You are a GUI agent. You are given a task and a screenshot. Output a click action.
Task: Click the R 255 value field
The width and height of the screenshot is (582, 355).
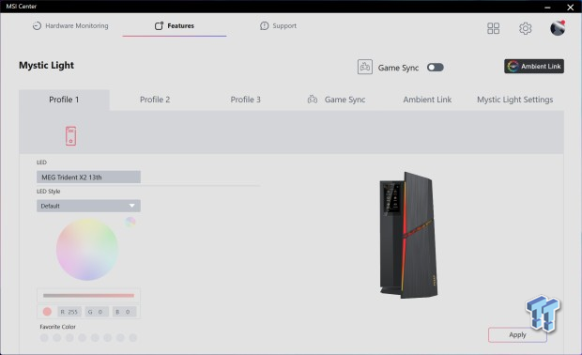point(69,312)
